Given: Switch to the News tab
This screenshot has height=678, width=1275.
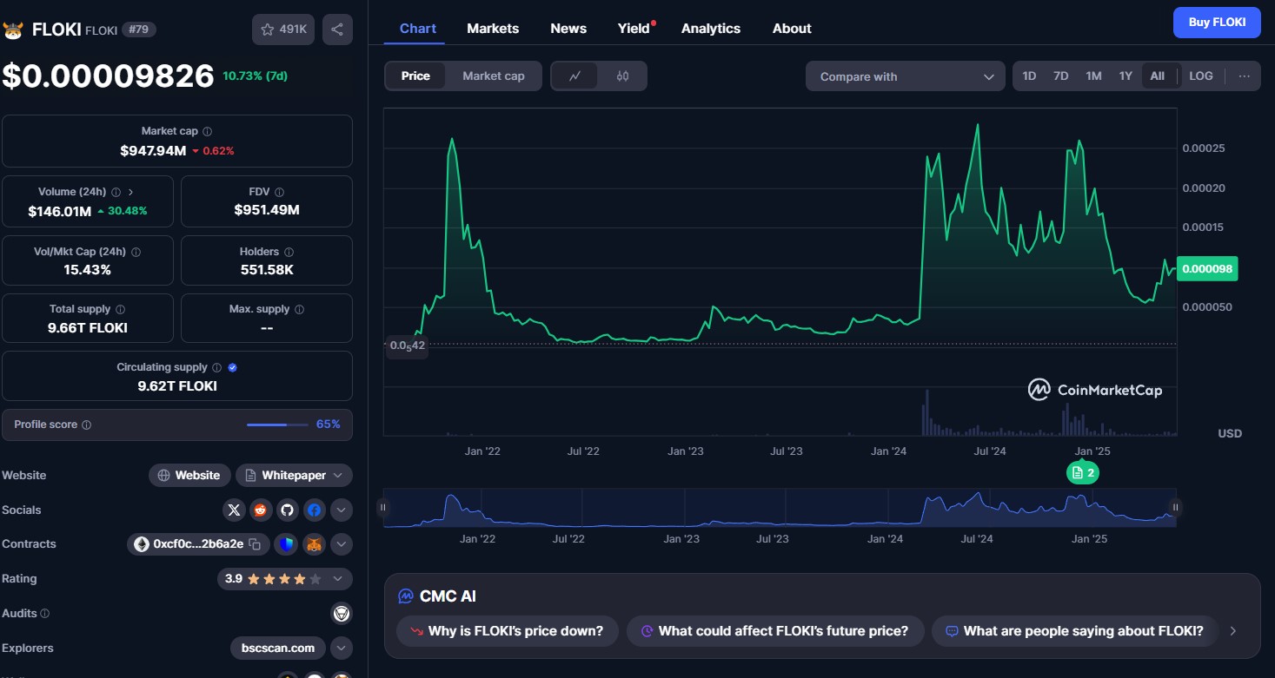Looking at the screenshot, I should tap(568, 29).
